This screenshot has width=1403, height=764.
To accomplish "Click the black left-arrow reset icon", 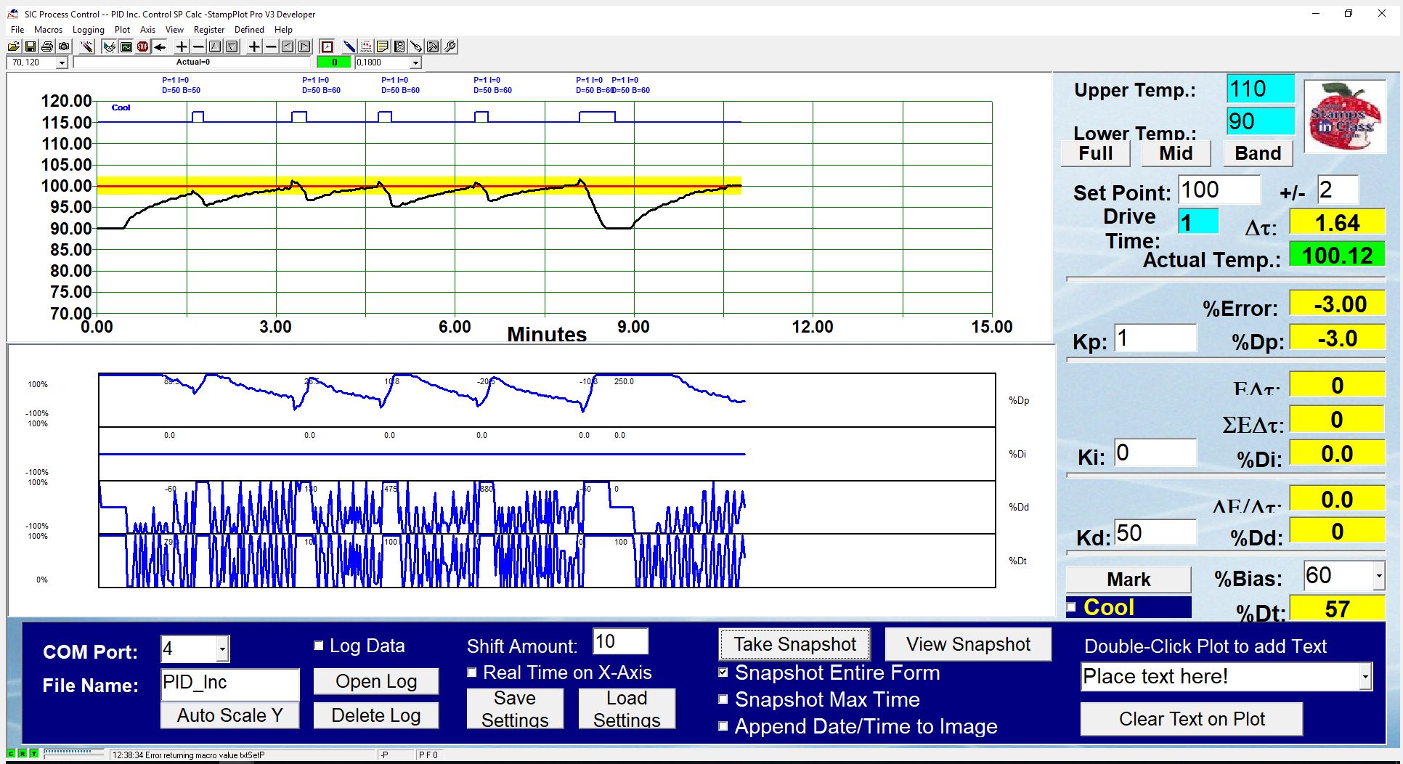I will pos(160,46).
